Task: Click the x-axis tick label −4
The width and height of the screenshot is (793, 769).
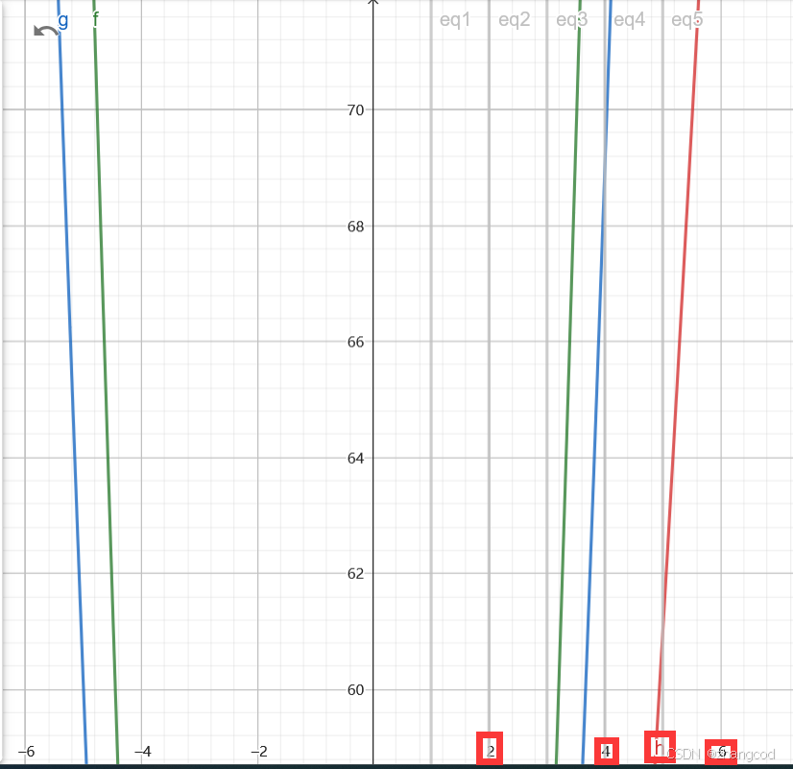Action: [x=143, y=752]
